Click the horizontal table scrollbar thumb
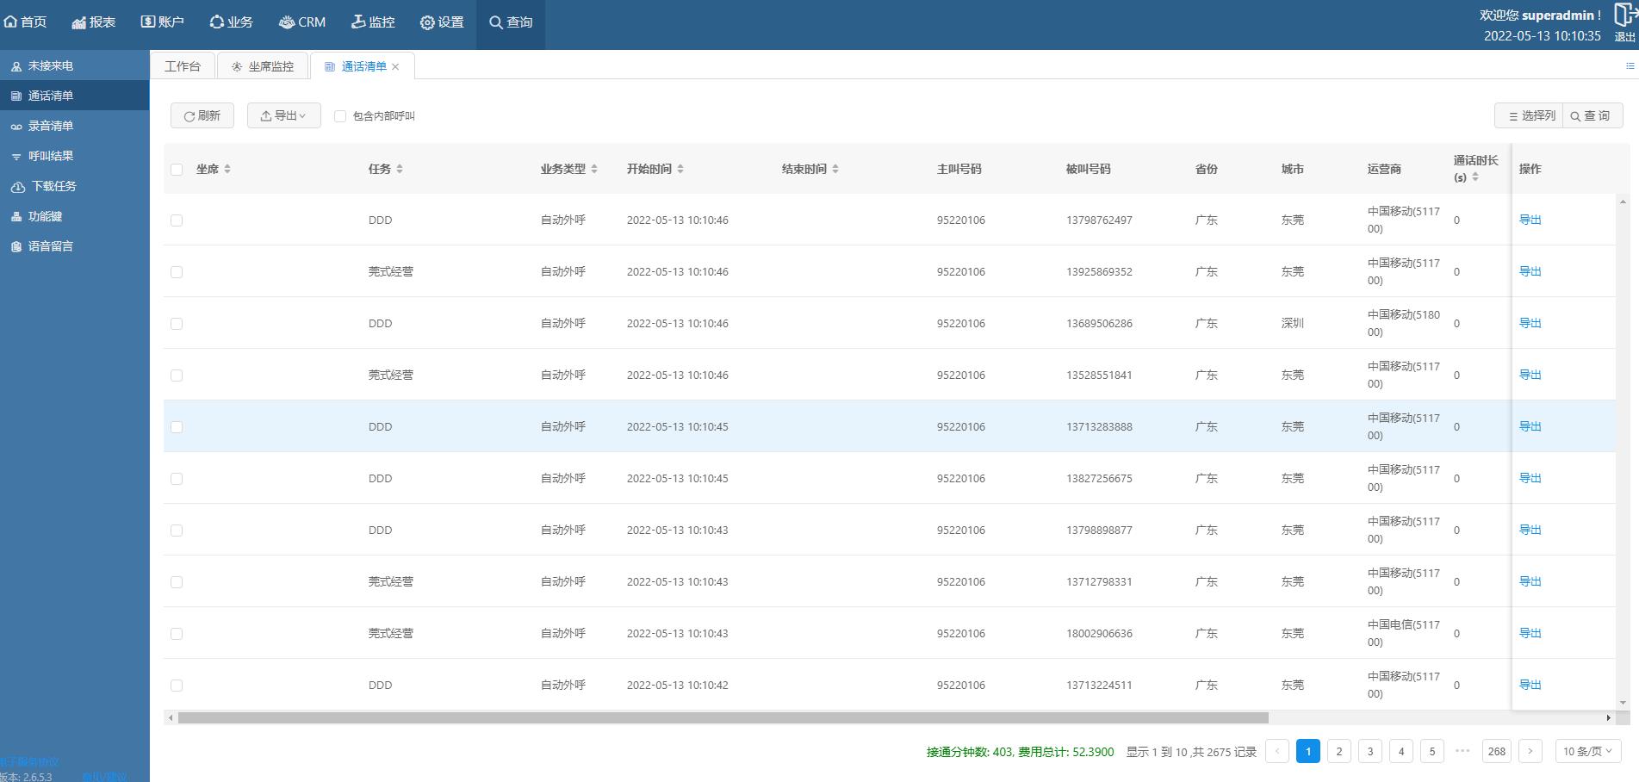This screenshot has width=1639, height=782. 723,717
